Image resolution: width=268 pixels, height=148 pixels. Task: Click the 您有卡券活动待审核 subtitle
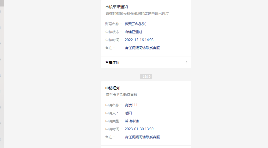coord(121,95)
